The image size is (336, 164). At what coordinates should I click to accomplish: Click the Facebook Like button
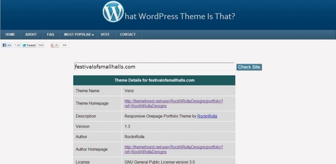[7, 45]
